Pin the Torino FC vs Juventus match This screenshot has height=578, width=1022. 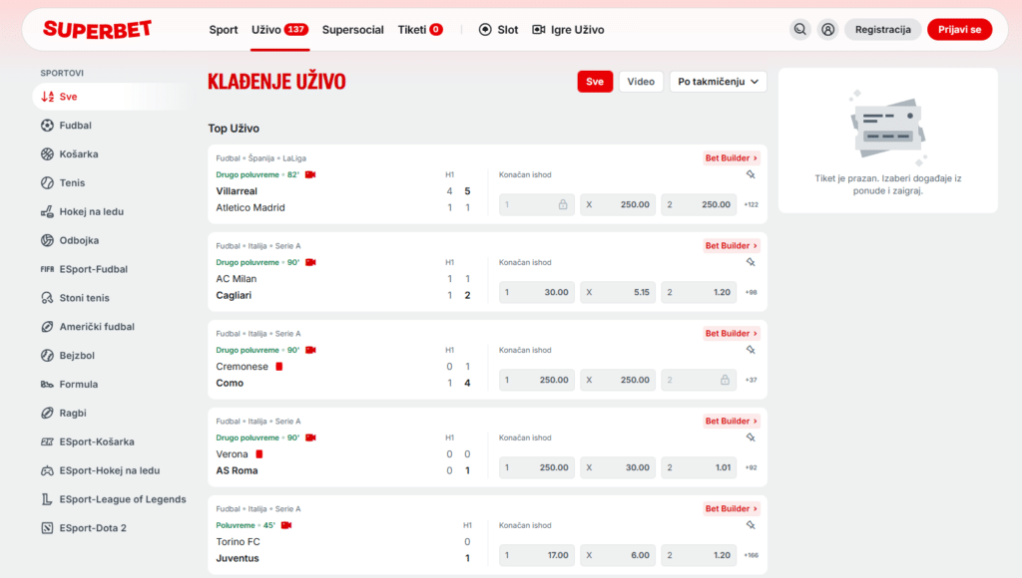tap(751, 524)
